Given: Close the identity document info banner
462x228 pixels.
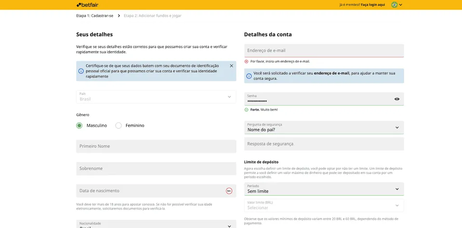Looking at the screenshot, I should pyautogui.click(x=231, y=66).
